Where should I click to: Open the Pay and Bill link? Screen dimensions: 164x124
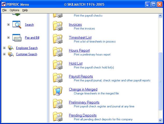pos(32,38)
